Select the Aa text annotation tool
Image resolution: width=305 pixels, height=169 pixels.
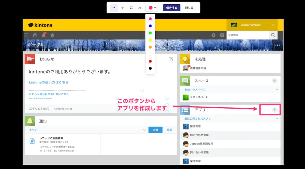140,8
